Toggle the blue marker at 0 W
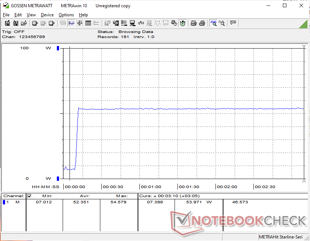 coord(58,178)
